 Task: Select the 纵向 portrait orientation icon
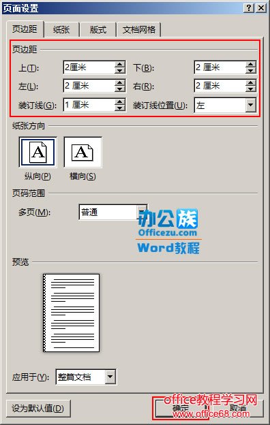click(x=37, y=152)
